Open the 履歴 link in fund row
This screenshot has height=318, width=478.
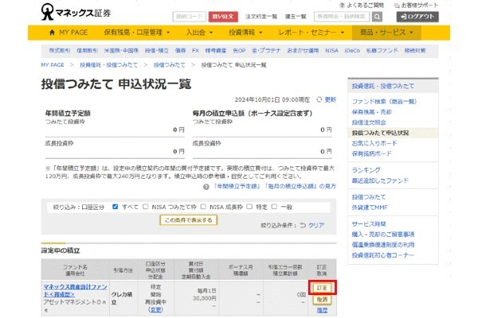pyautogui.click(x=322, y=310)
